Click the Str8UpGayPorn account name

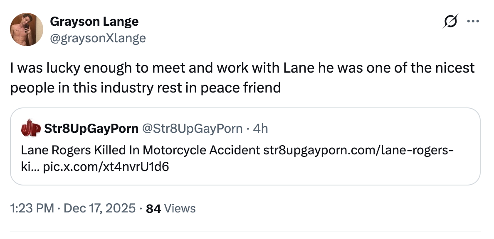(91, 129)
